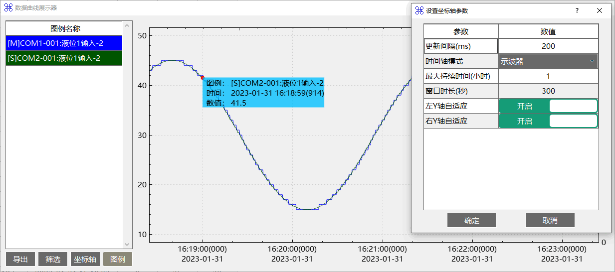Cancel the dialog with 取消
Screen dimensions: 615x272
click(550, 220)
